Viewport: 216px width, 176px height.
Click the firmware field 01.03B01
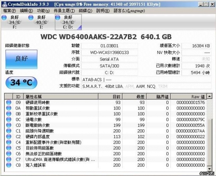tap(109, 46)
